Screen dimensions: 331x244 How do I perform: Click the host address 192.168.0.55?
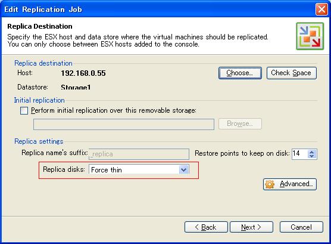[83, 73]
